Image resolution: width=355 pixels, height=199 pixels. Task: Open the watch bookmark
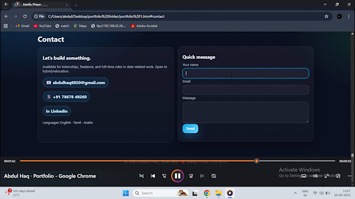pyautogui.click(x=62, y=26)
